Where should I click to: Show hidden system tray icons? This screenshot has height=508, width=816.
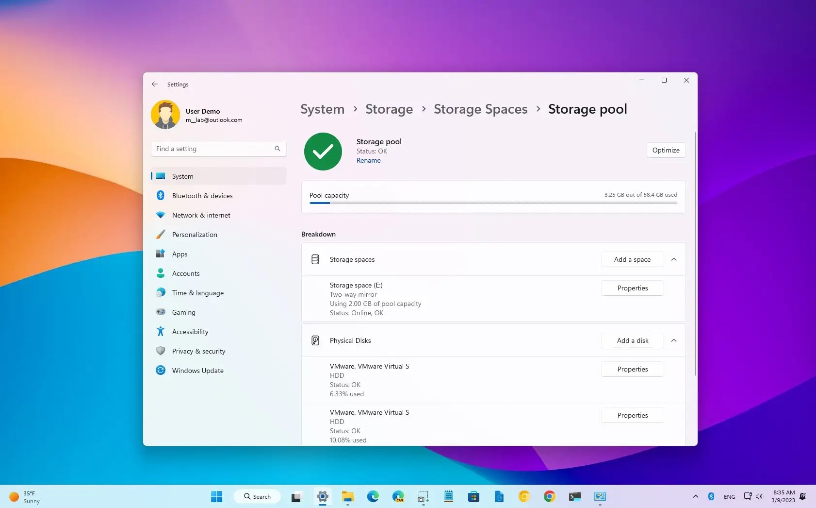pyautogui.click(x=696, y=496)
